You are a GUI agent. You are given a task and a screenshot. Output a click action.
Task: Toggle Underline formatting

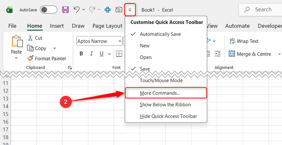coord(102,54)
